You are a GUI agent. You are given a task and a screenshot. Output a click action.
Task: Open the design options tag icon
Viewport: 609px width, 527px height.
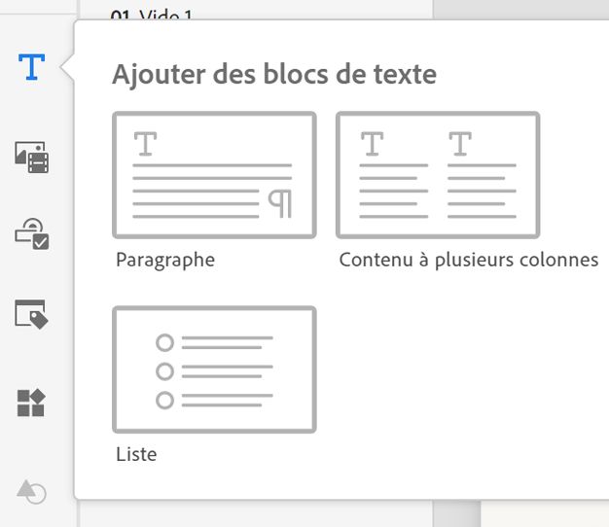(31, 314)
